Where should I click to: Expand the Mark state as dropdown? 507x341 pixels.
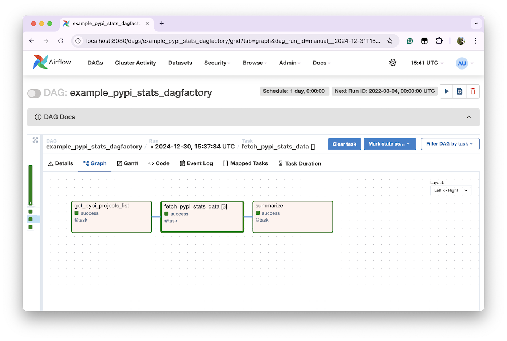point(389,144)
